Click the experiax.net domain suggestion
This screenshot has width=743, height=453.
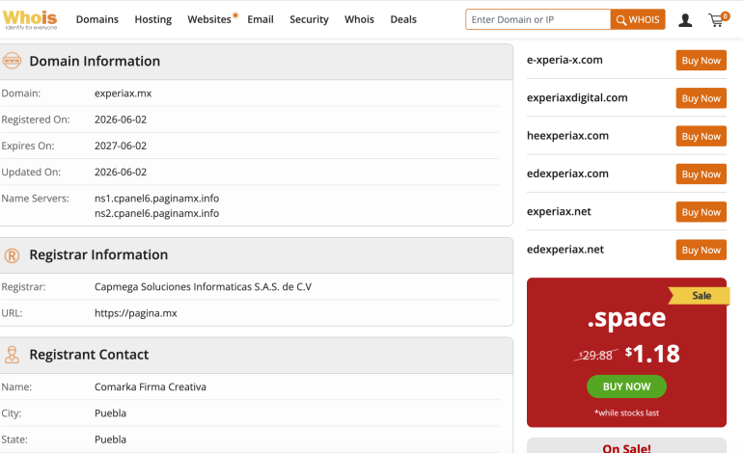pos(559,212)
